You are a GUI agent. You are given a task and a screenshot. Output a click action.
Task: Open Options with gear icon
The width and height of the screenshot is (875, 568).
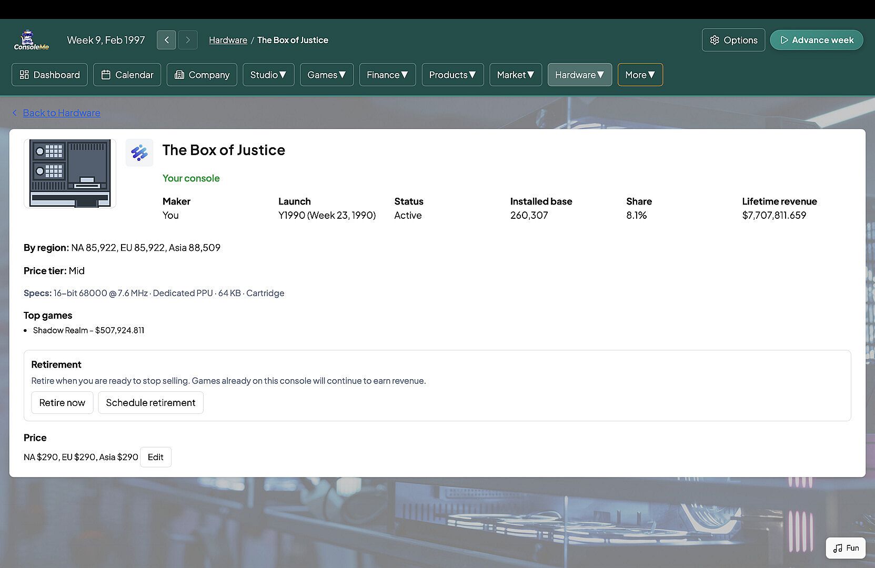733,40
